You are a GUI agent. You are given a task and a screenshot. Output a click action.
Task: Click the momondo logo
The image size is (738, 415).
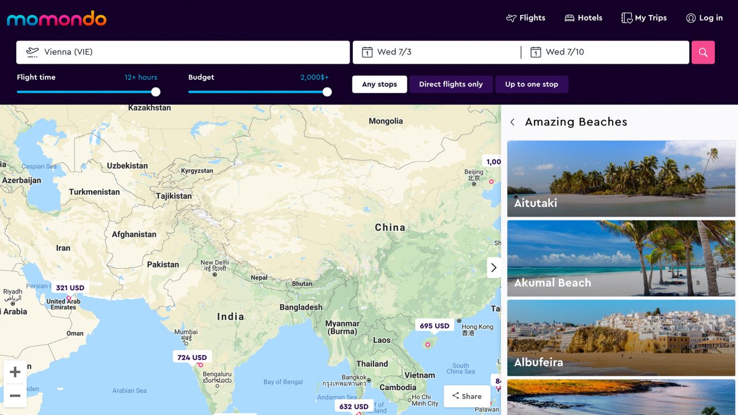tap(56, 19)
